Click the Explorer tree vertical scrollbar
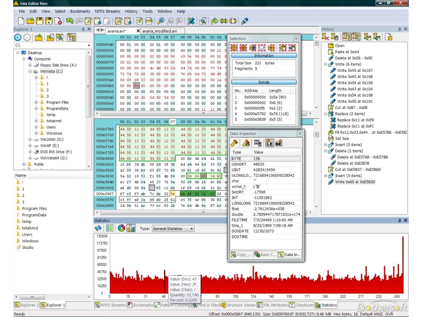This screenshot has height=317, width=422. (x=89, y=86)
